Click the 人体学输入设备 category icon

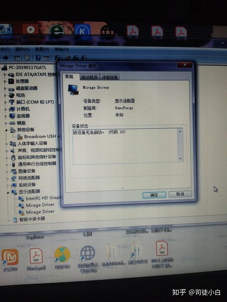[x=13, y=144]
